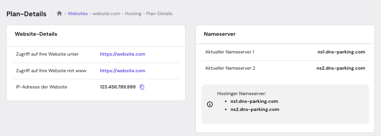Select website.com in the breadcrumb
Screen dimensions: 381x136
click(x=107, y=14)
